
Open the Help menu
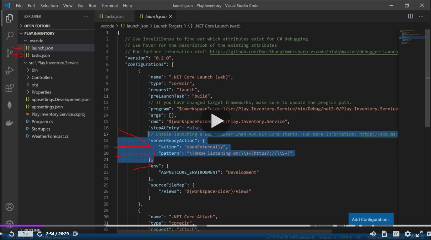pyautogui.click(x=127, y=5)
